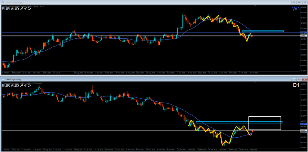Click '29 Mar 2026' on Weekly time axis
Screen dimensions: 308x152
click(254, 73)
